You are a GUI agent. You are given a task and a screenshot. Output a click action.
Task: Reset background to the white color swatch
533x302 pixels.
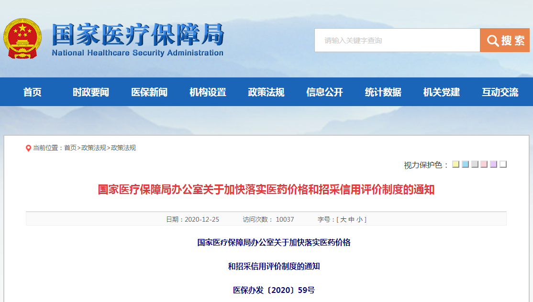[503, 164]
